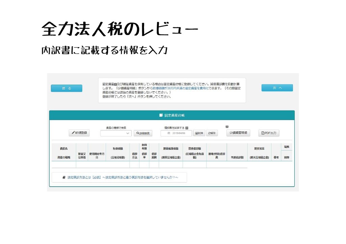The height and width of the screenshot is (244, 346).
Task: Click the ledger icon beside 固定資産台帳
Action: click(x=161, y=115)
